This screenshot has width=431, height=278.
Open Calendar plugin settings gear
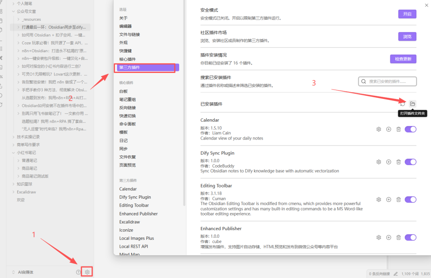coord(378,129)
